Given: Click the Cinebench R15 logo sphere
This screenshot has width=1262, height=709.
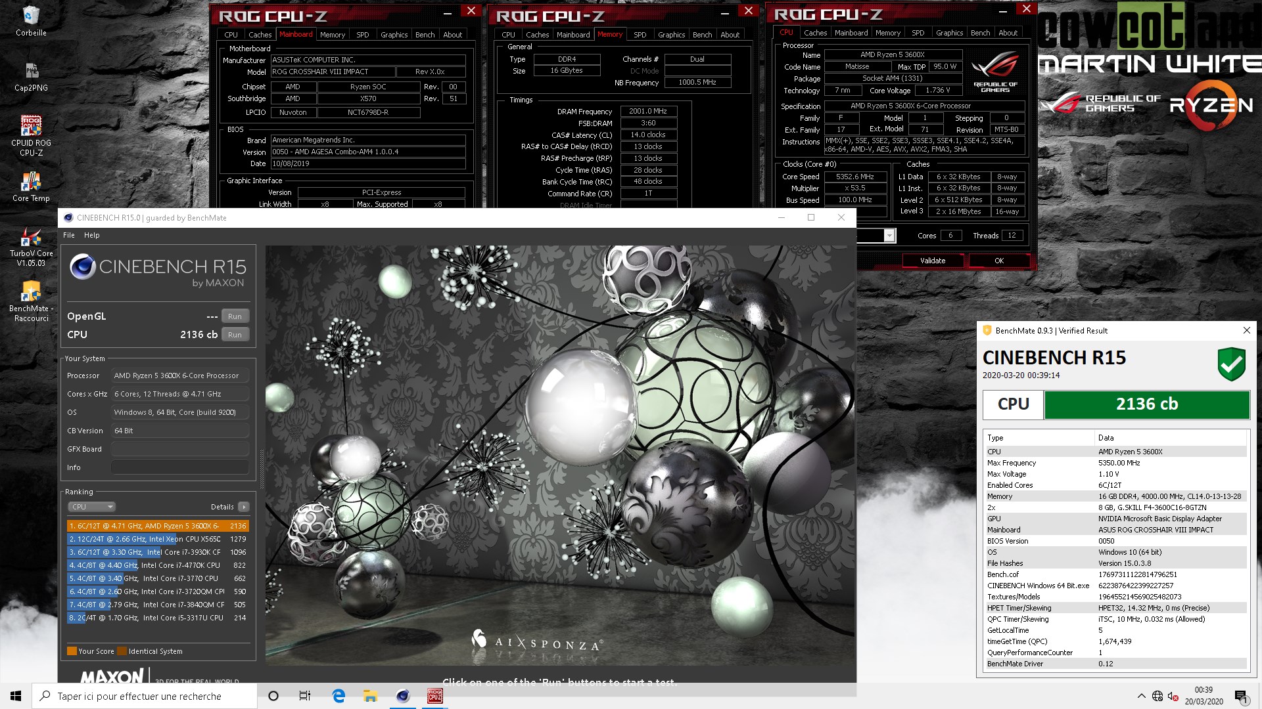Looking at the screenshot, I should [83, 267].
